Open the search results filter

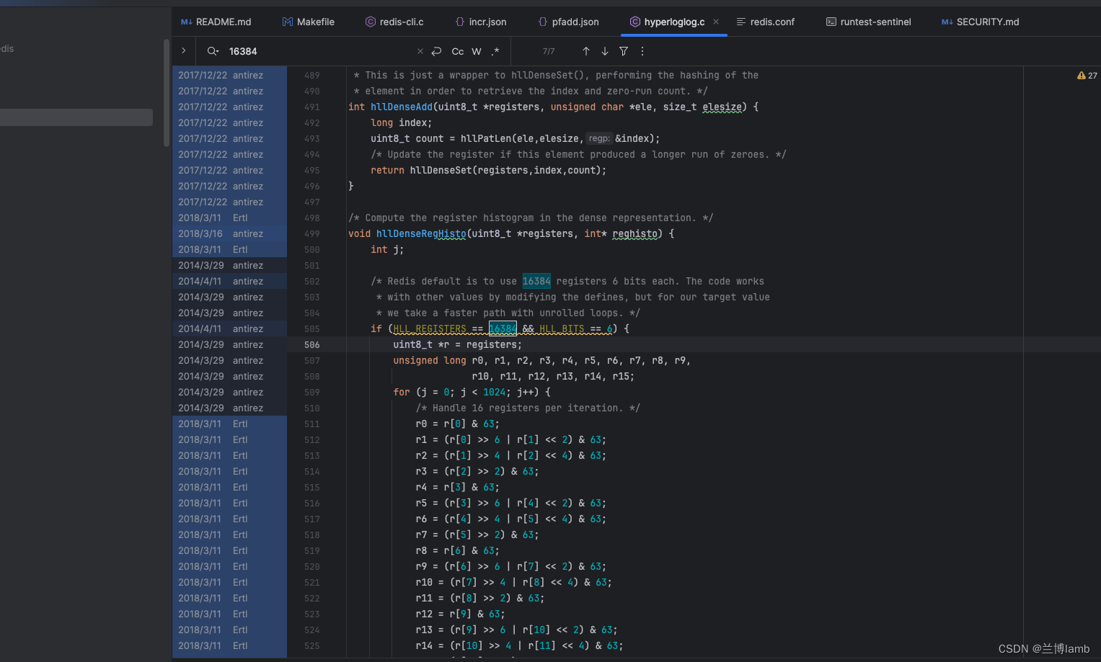[x=624, y=51]
